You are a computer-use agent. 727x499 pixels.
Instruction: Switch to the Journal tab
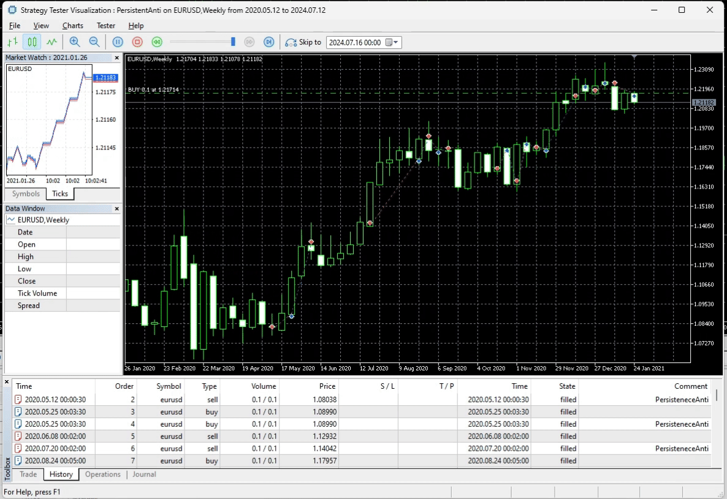tap(144, 475)
